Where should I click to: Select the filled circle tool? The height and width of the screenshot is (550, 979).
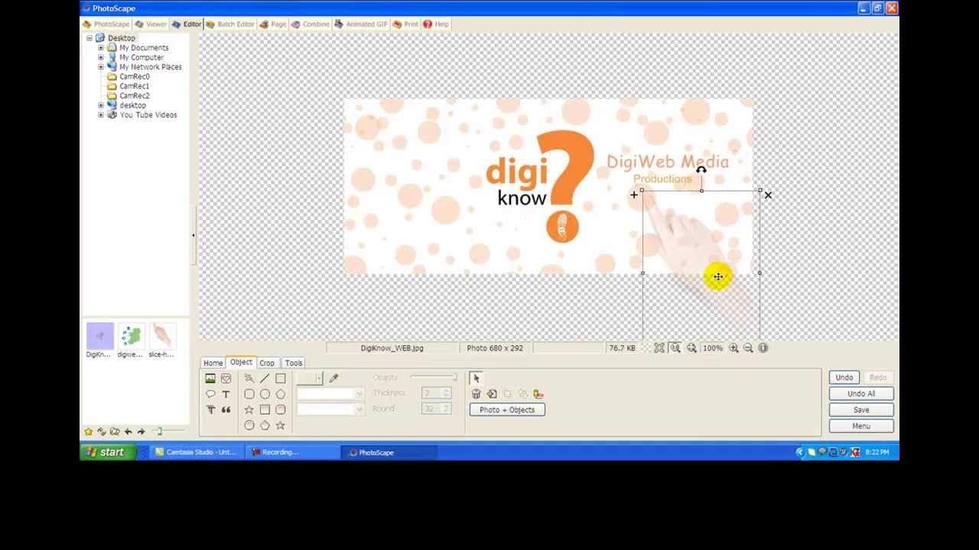tap(249, 425)
